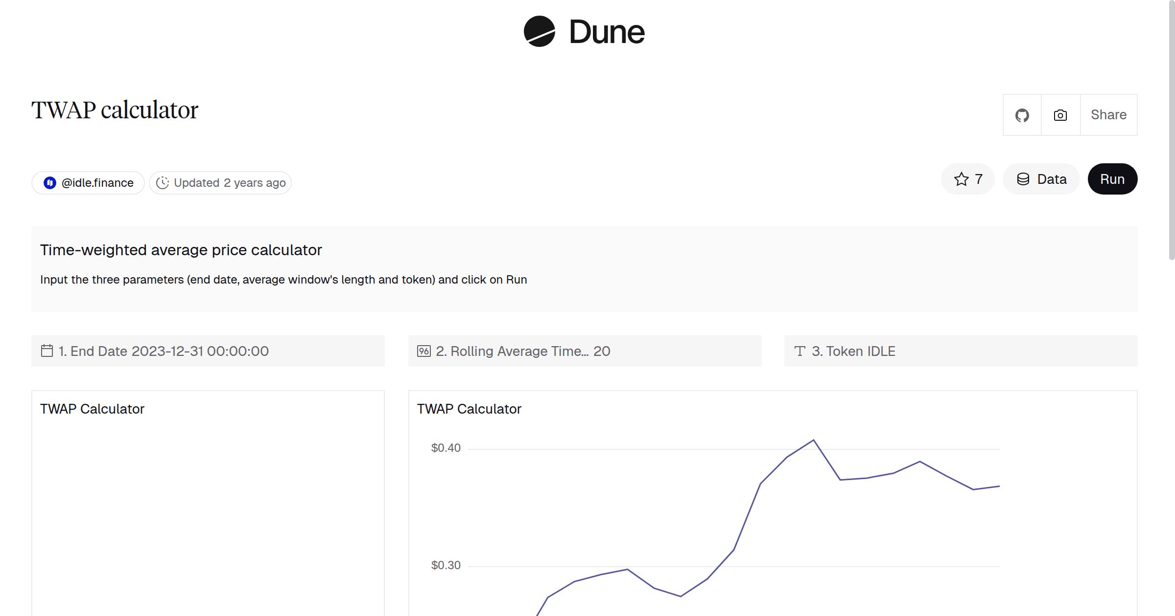Click the Run button
This screenshot has height=616, width=1175.
pos(1112,179)
